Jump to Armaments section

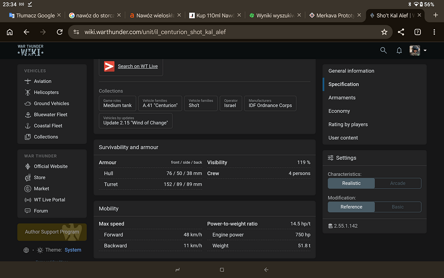tap(342, 97)
